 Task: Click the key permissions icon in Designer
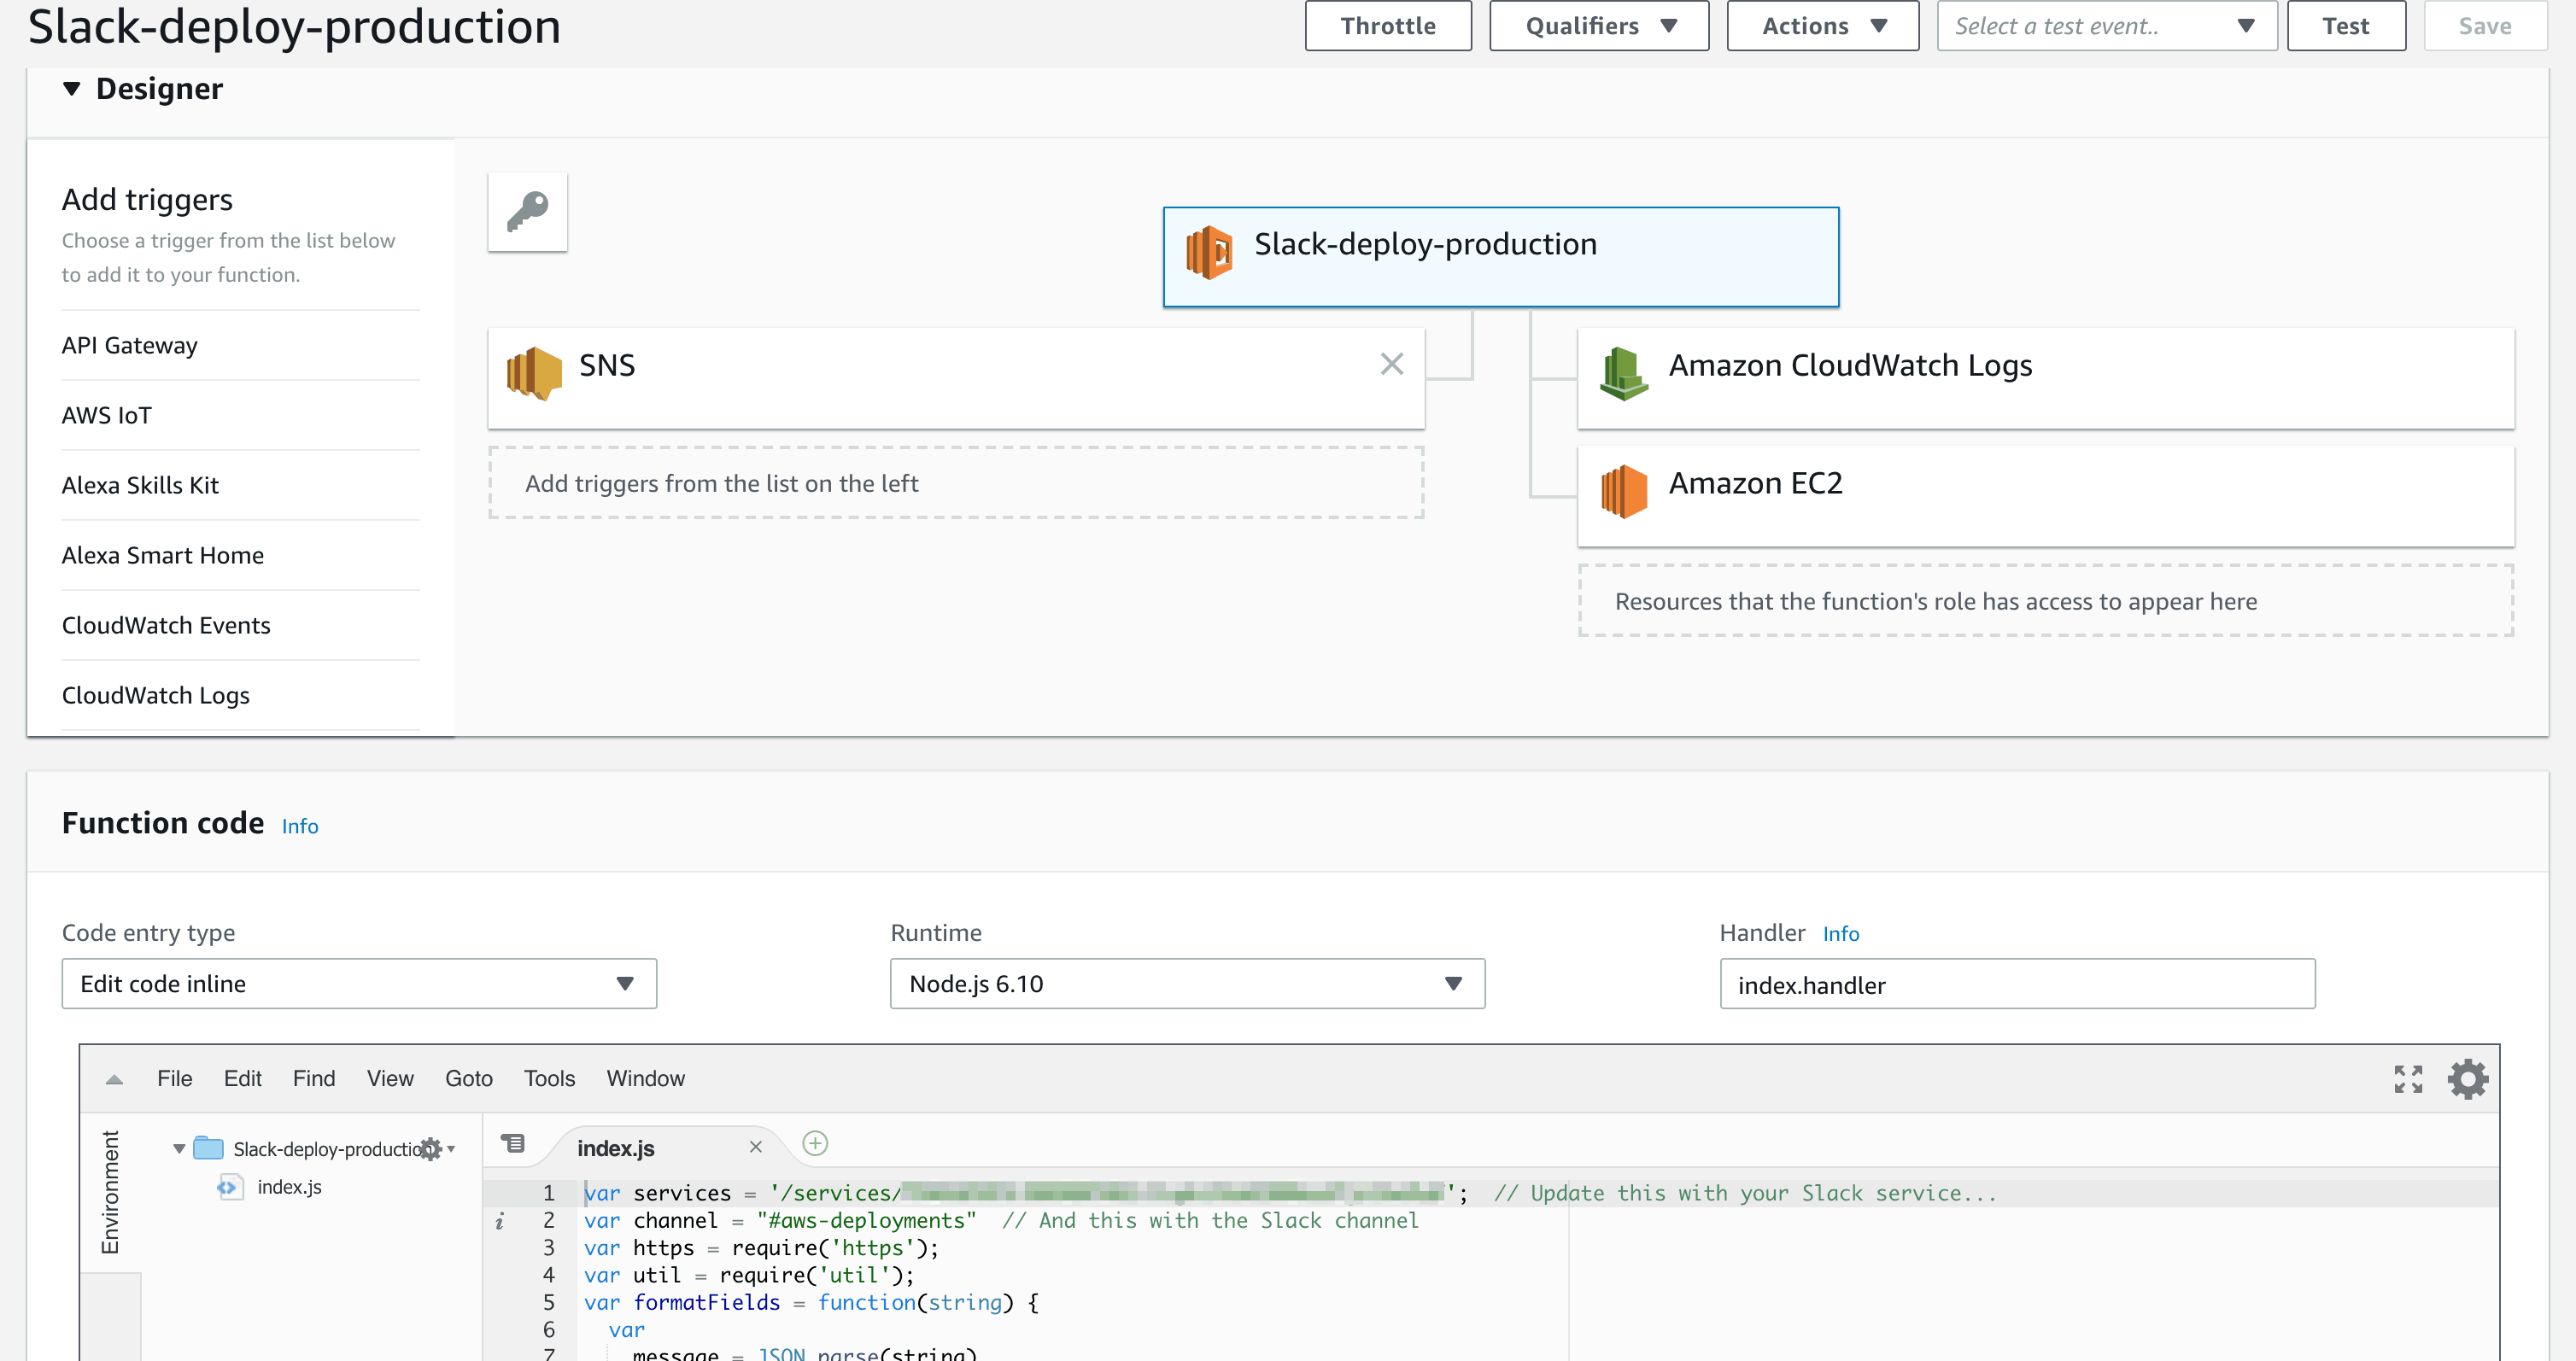pyautogui.click(x=527, y=211)
